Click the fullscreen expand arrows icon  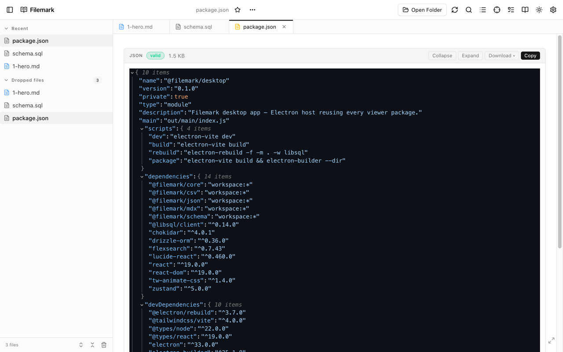click(x=552, y=341)
